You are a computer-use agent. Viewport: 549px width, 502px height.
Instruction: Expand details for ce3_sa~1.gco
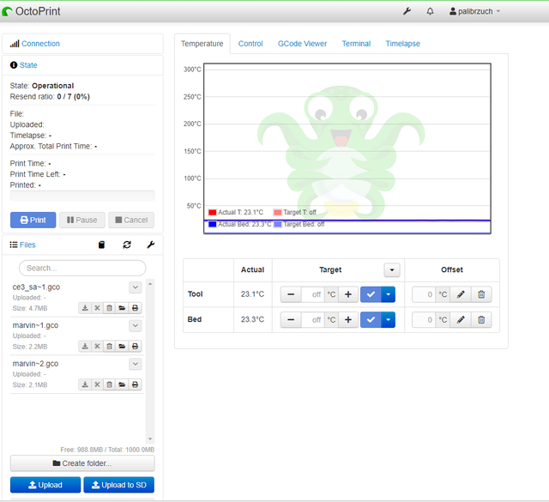136,287
